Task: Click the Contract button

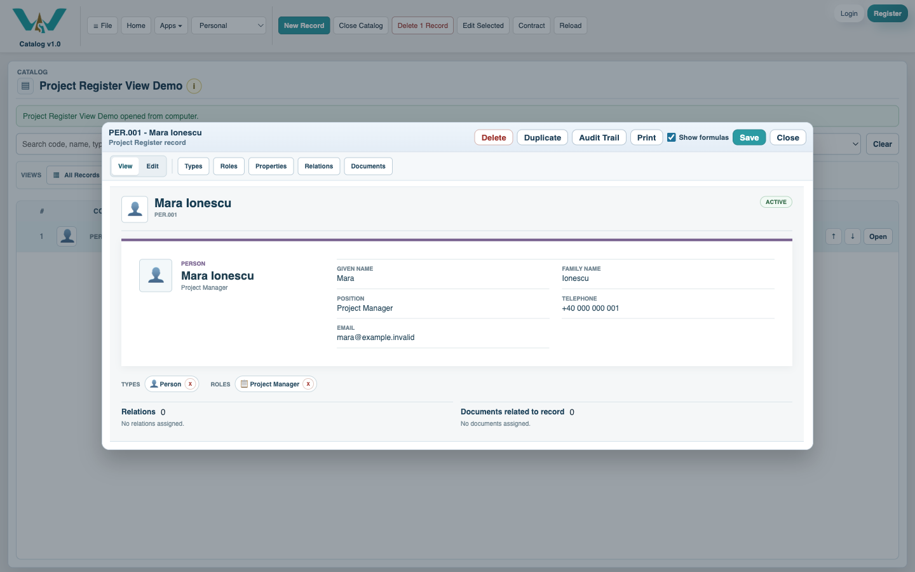Action: (x=532, y=25)
